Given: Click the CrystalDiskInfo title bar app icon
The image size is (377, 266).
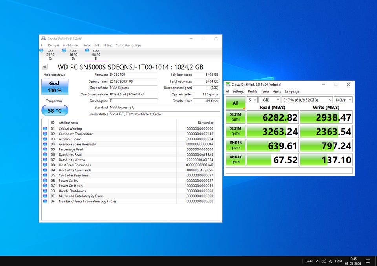Looking at the screenshot, I should pyautogui.click(x=44, y=38).
